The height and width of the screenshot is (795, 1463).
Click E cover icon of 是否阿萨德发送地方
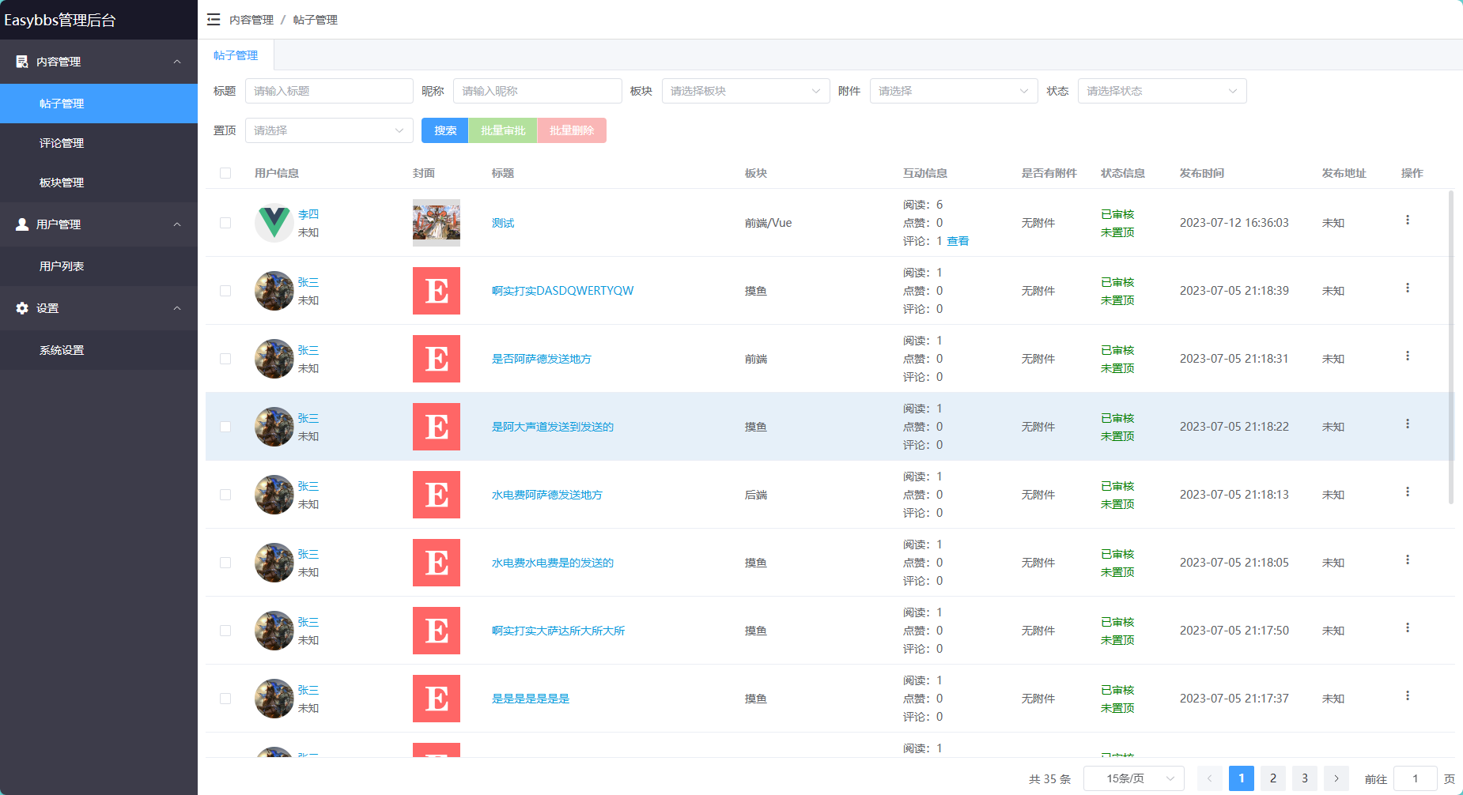pos(437,359)
